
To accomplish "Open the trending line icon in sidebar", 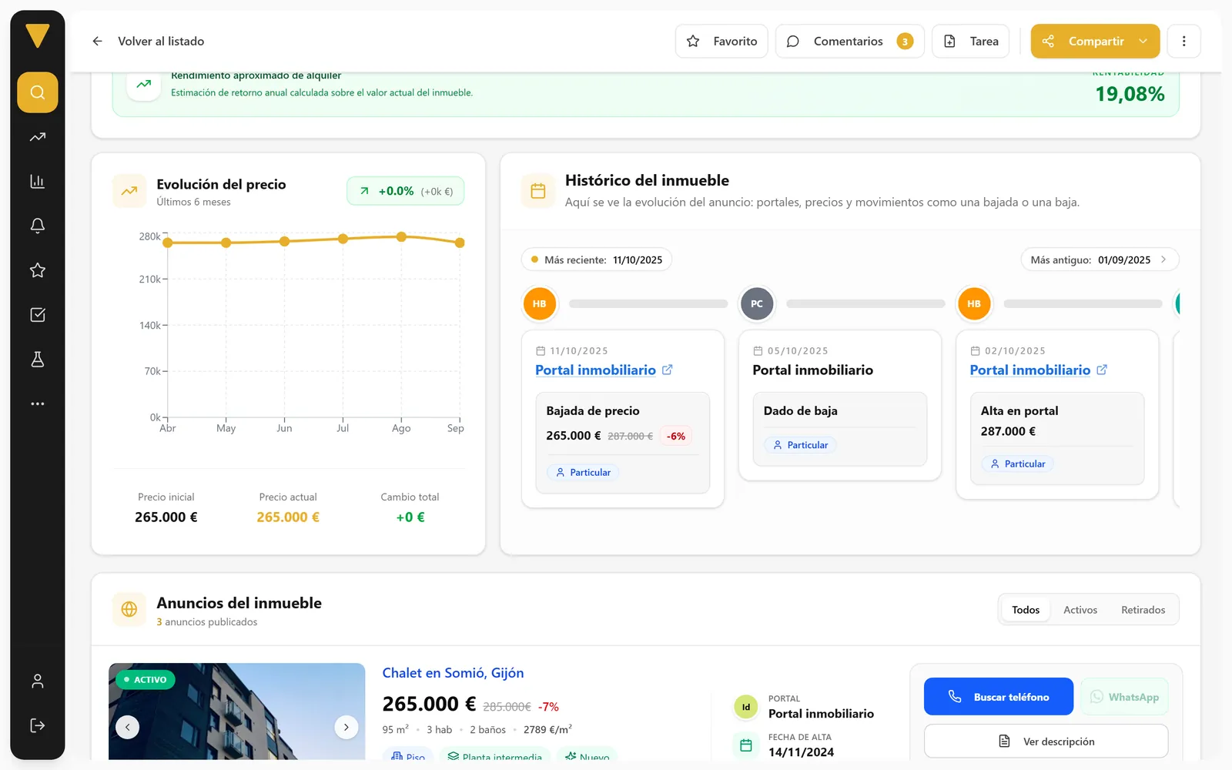I will (x=38, y=137).
